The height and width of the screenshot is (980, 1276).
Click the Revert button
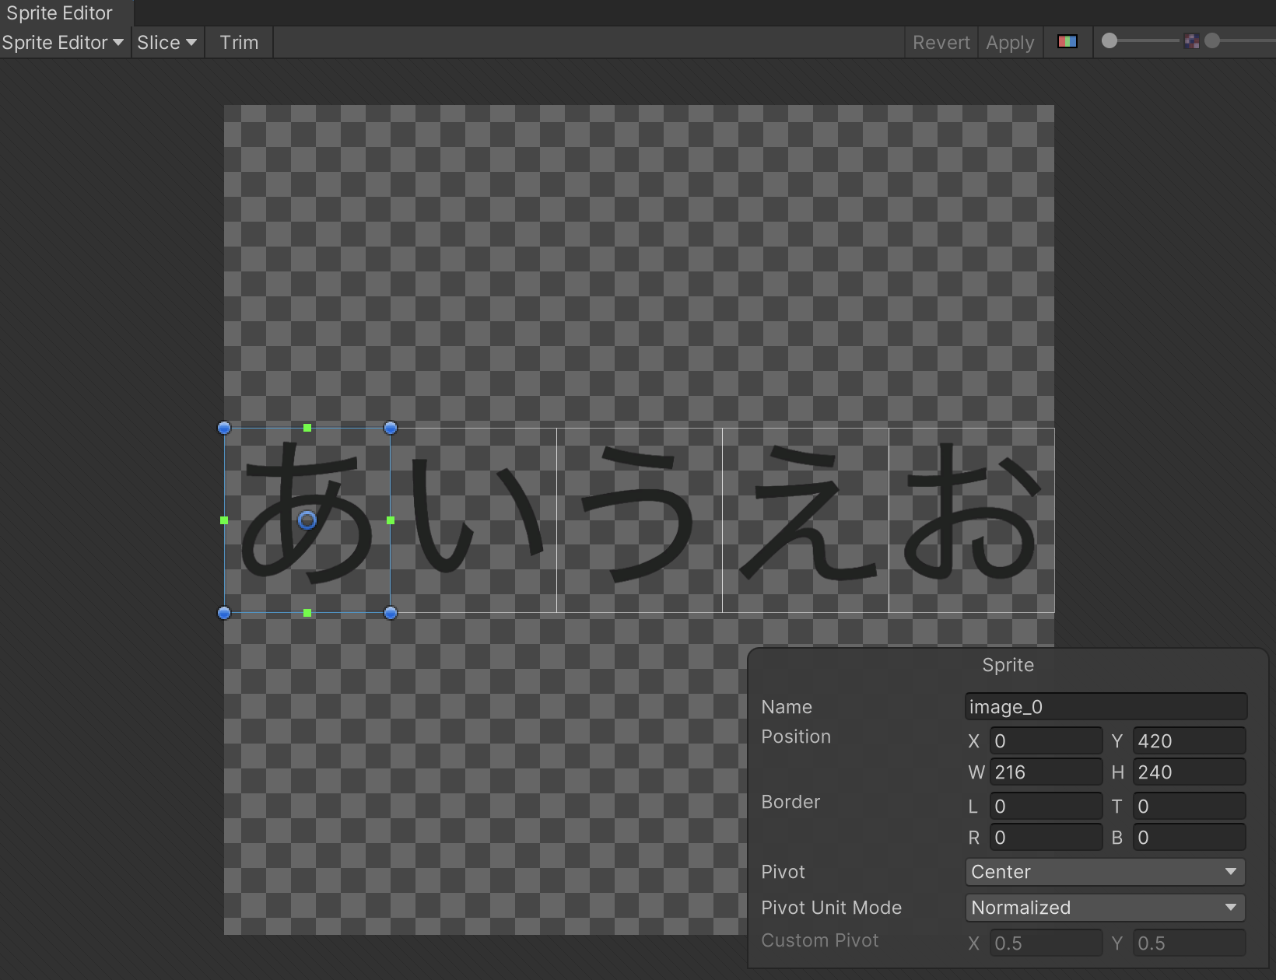coord(941,43)
